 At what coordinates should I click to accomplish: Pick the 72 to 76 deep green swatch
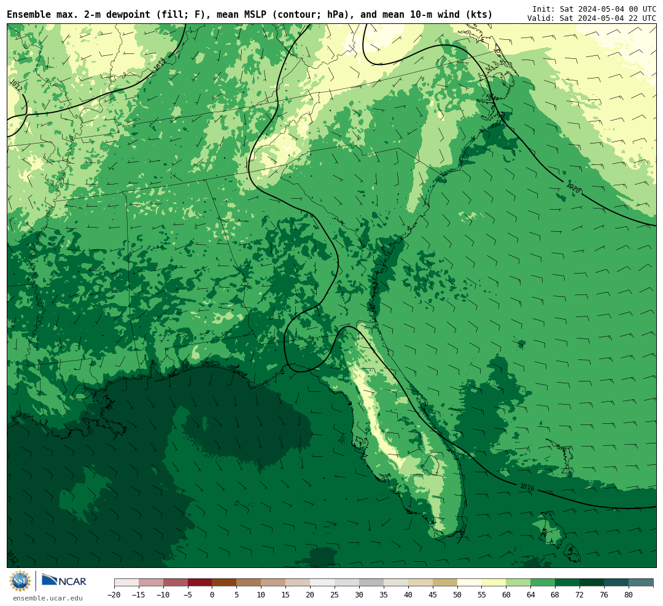tap(592, 583)
